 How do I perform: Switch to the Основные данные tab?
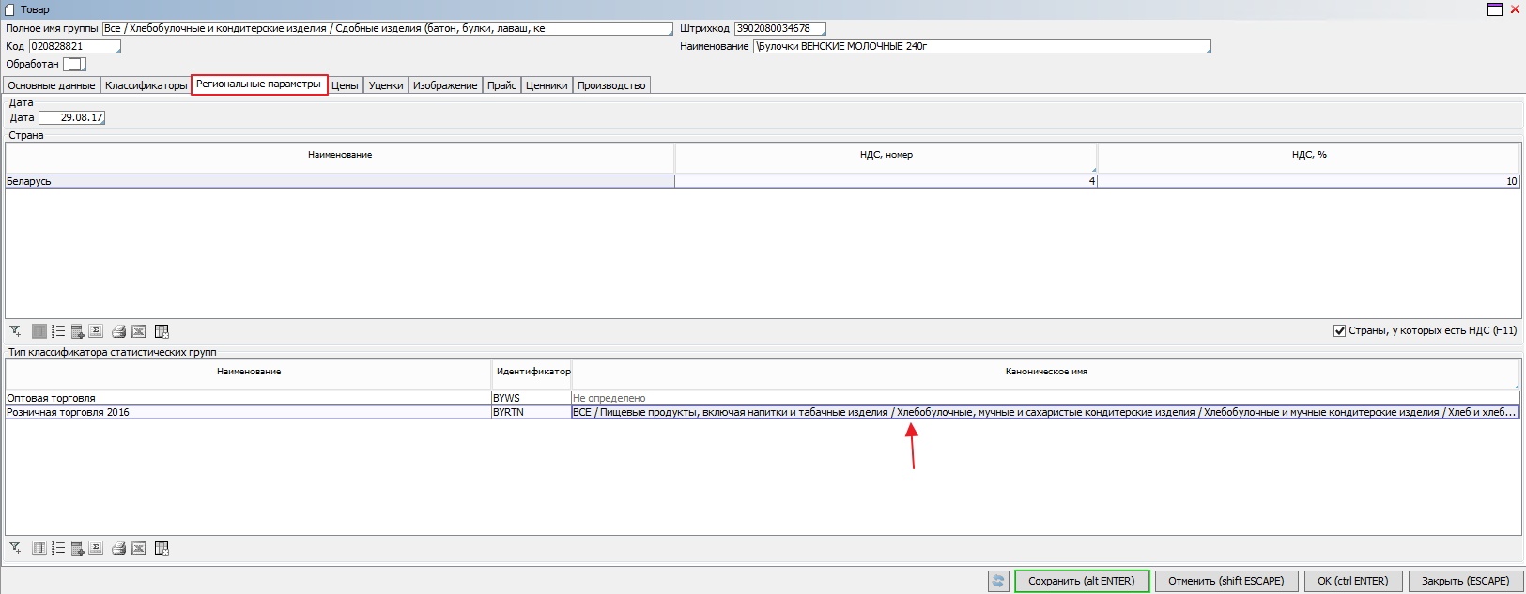52,85
